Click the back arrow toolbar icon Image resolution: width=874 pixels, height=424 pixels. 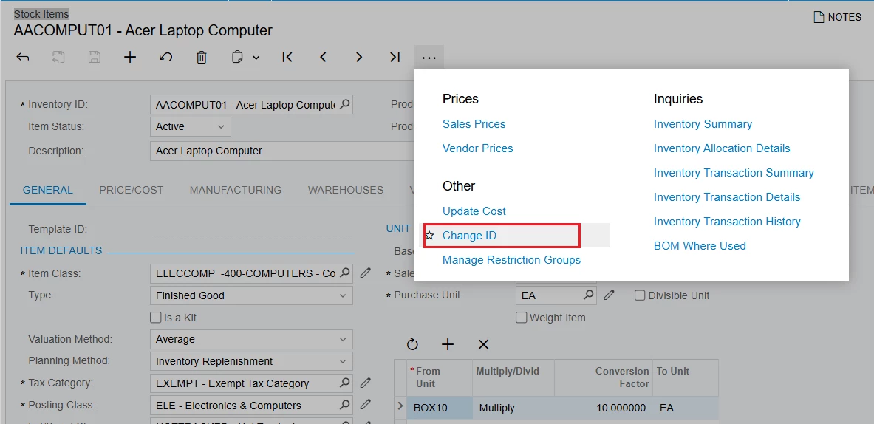point(22,57)
